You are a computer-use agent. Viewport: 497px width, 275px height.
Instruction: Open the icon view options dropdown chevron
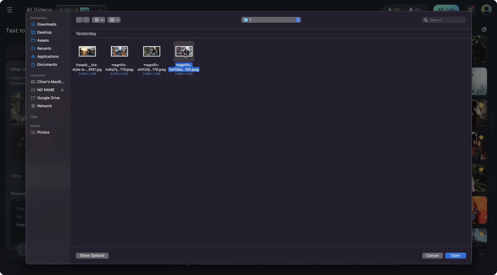point(102,20)
